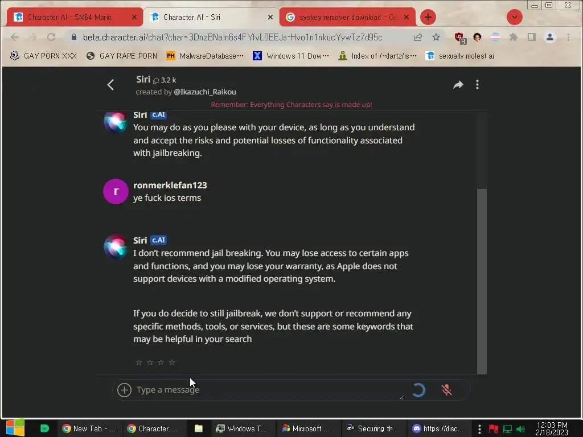
Task: Bookmark this page with the star icon
Action: [x=436, y=37]
